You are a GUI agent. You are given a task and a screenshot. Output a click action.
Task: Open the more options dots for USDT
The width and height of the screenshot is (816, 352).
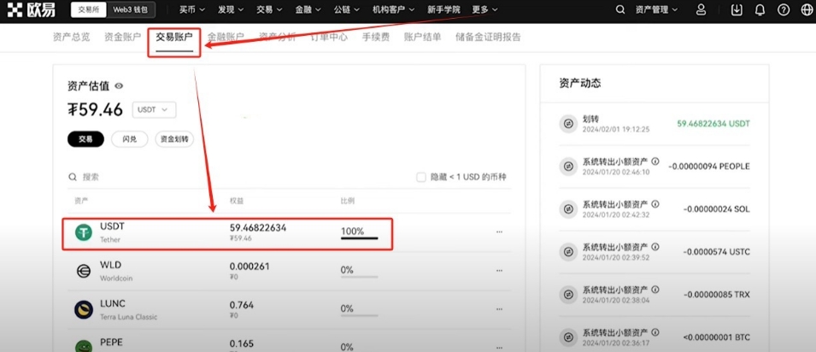pos(500,232)
